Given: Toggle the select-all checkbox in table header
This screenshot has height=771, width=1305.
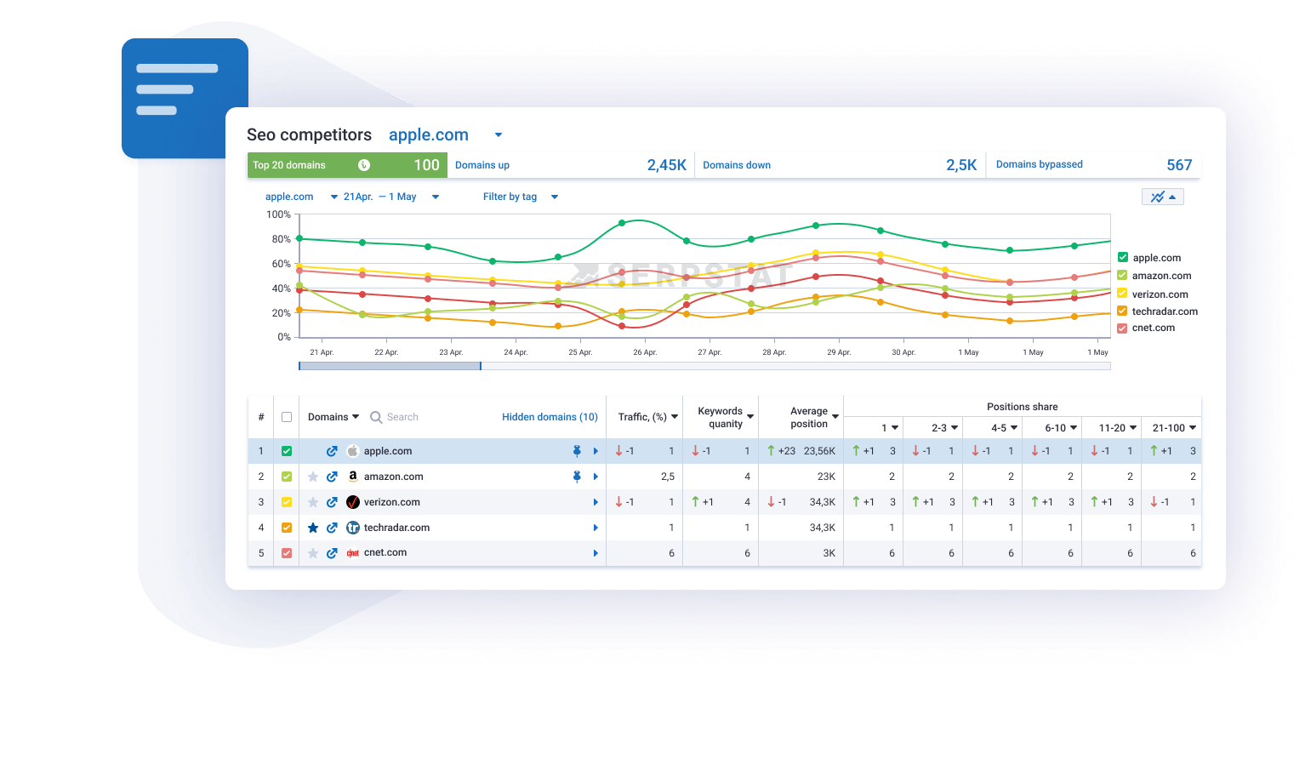Looking at the screenshot, I should [x=287, y=417].
